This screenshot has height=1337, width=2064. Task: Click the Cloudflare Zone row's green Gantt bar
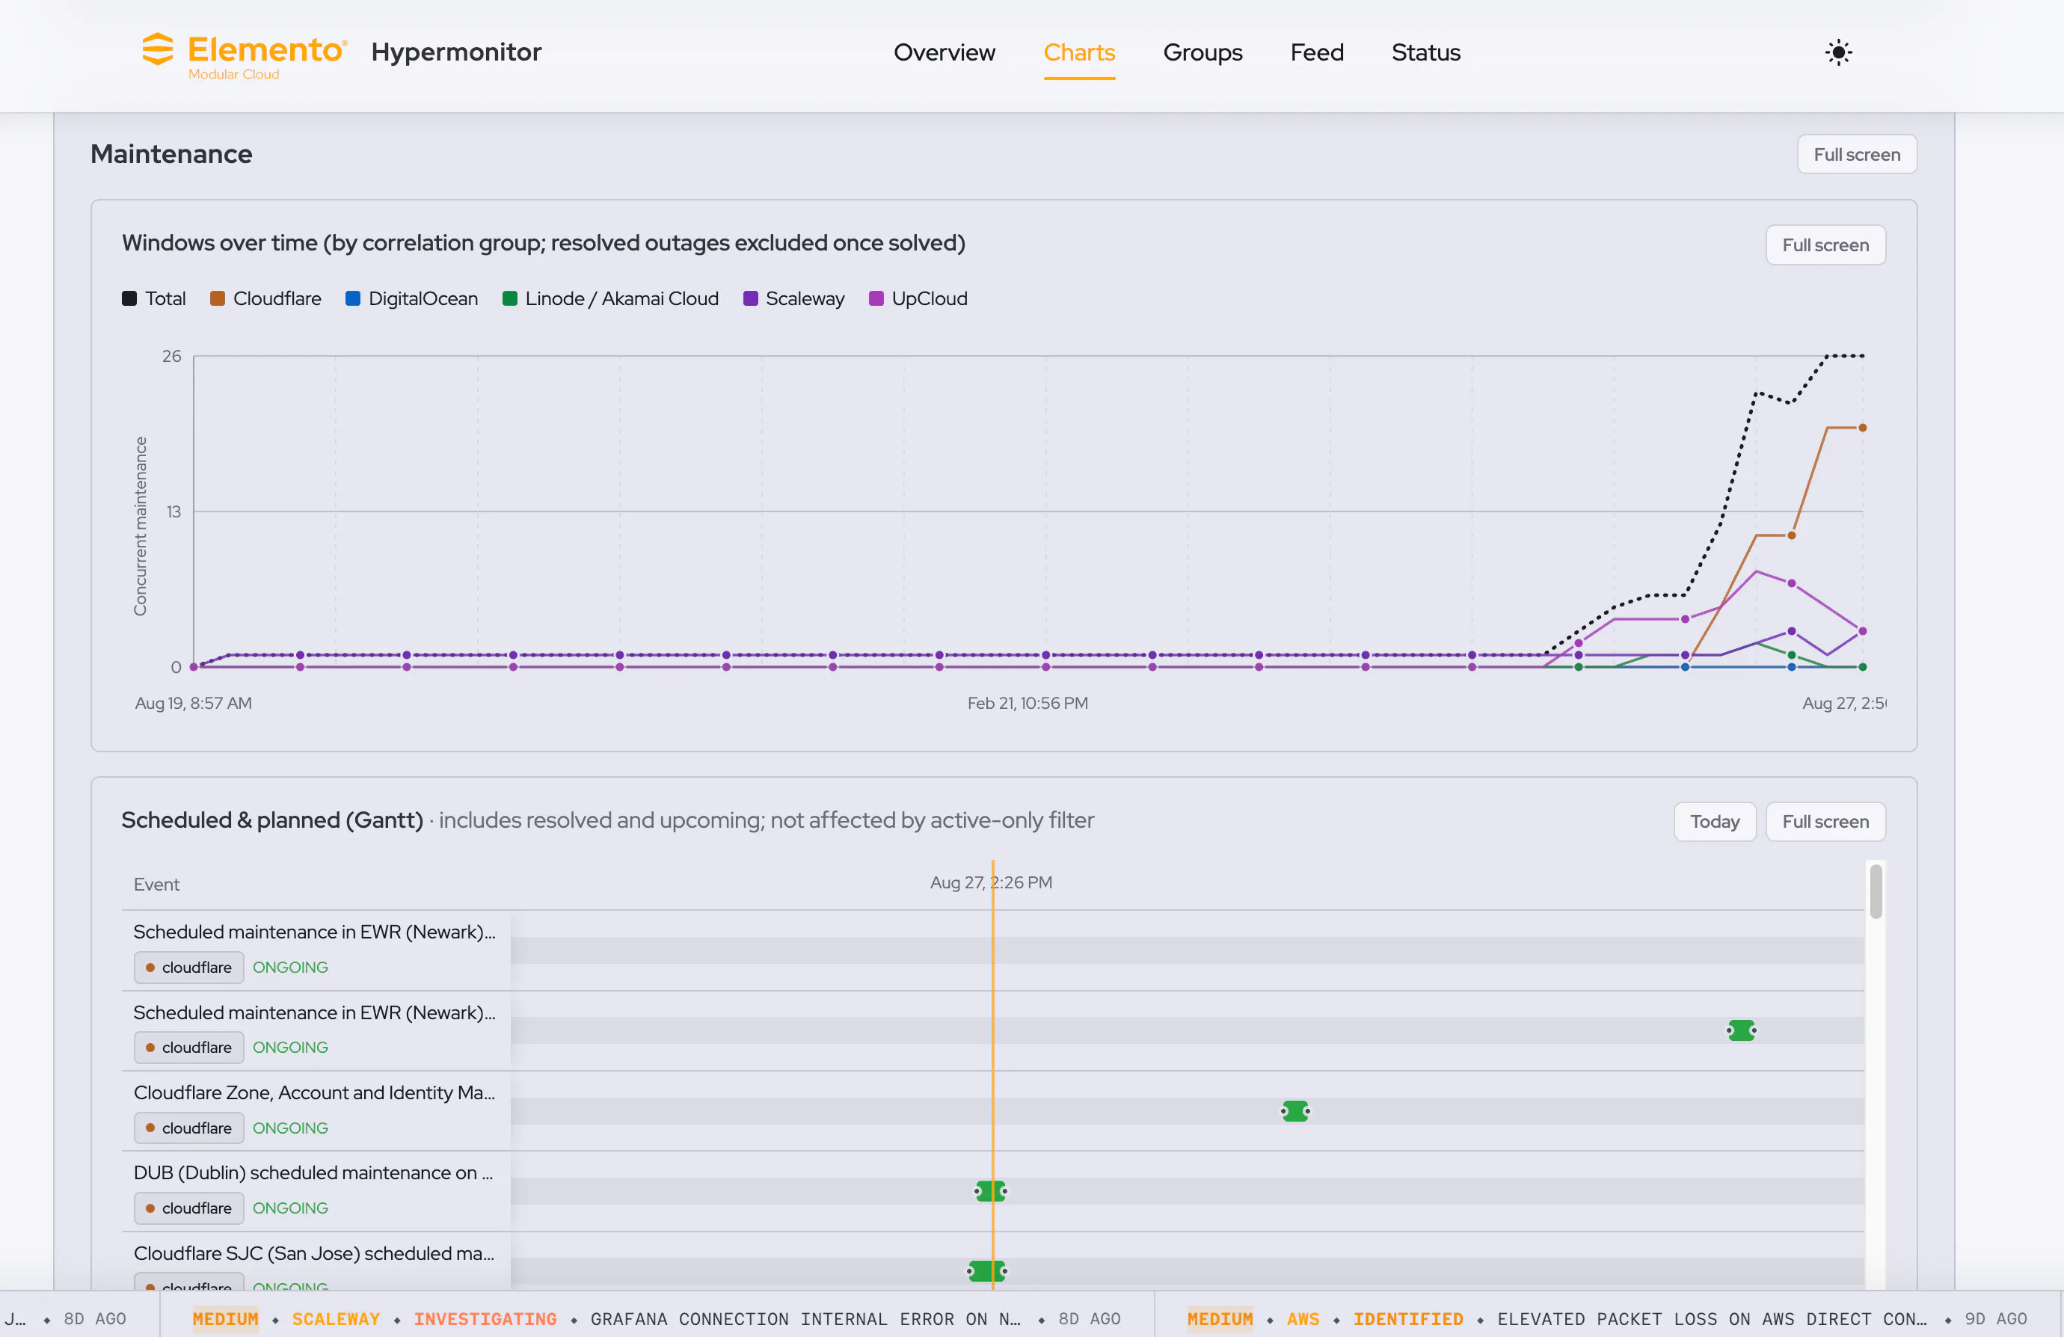(x=1294, y=1110)
